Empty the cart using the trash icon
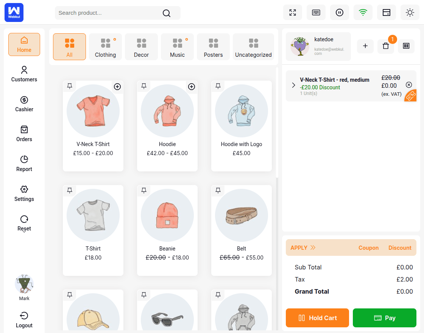This screenshot has width=424, height=333. click(386, 46)
